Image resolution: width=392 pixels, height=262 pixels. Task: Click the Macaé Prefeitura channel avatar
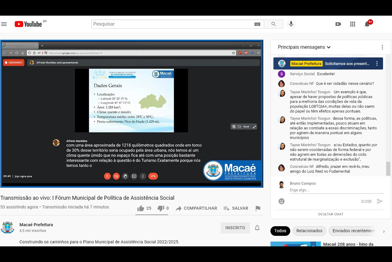pyautogui.click(x=8, y=227)
